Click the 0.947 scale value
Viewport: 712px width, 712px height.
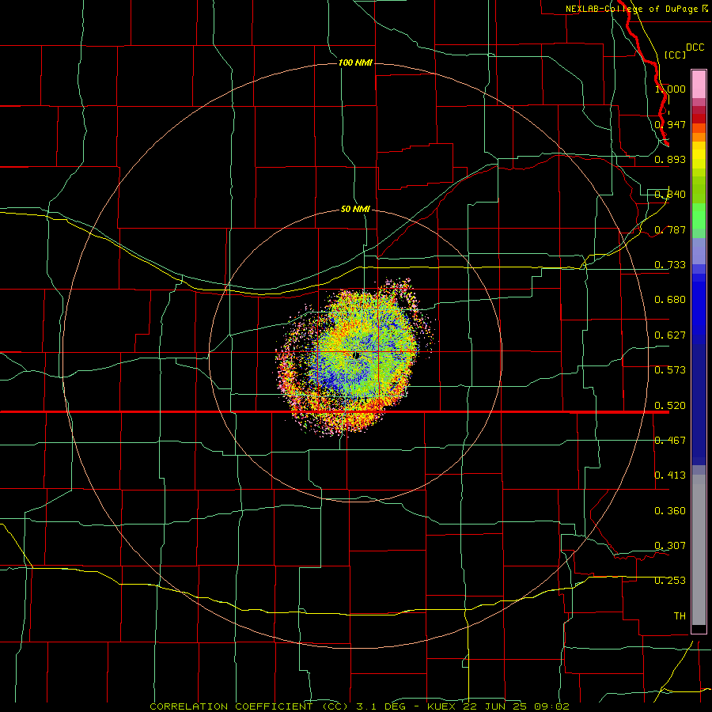coord(670,124)
